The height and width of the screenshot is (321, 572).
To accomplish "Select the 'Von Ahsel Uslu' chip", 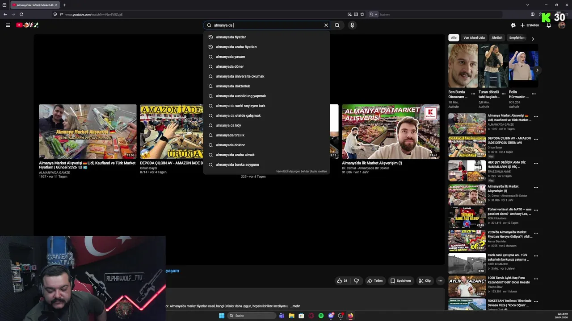I will point(474,38).
